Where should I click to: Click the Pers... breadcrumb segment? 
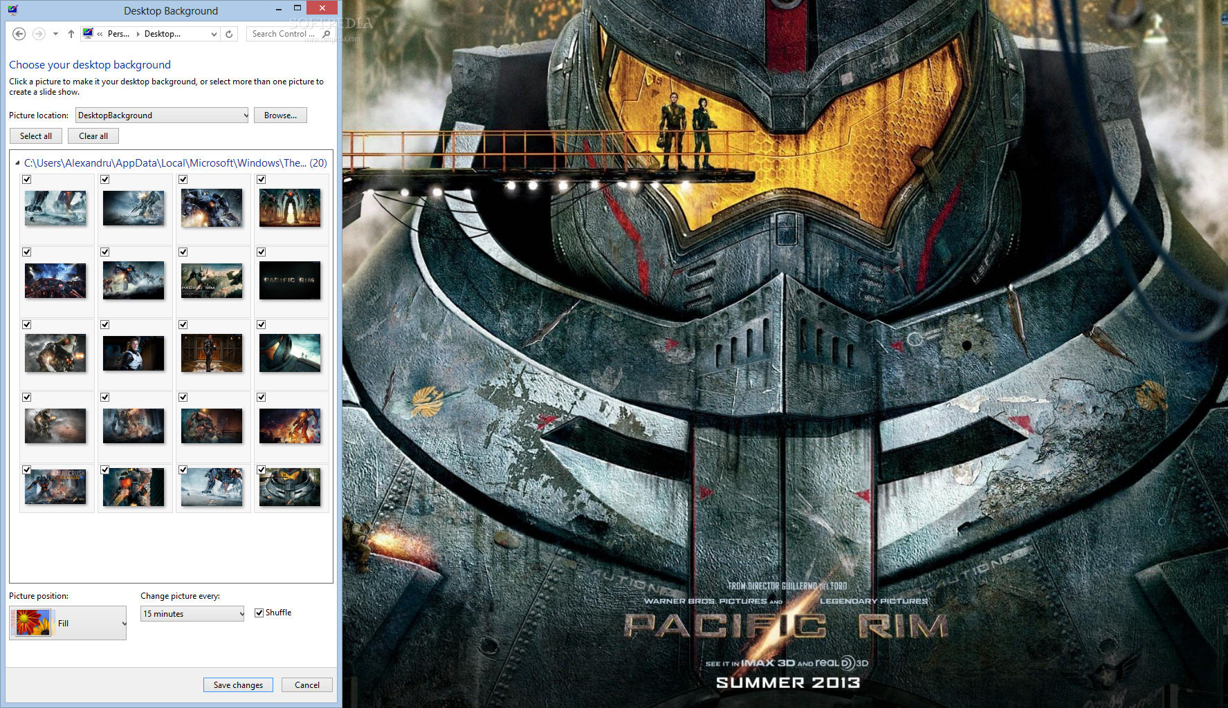coord(118,34)
